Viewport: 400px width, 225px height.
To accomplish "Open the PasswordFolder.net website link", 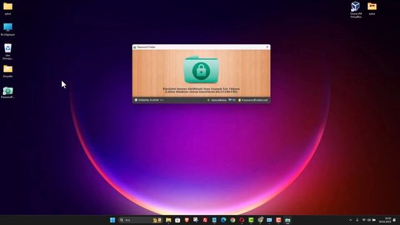I will [x=253, y=100].
